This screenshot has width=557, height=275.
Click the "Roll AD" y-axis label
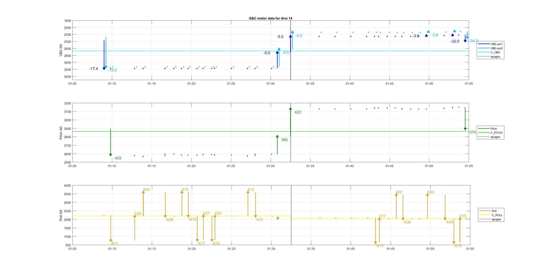point(61,215)
